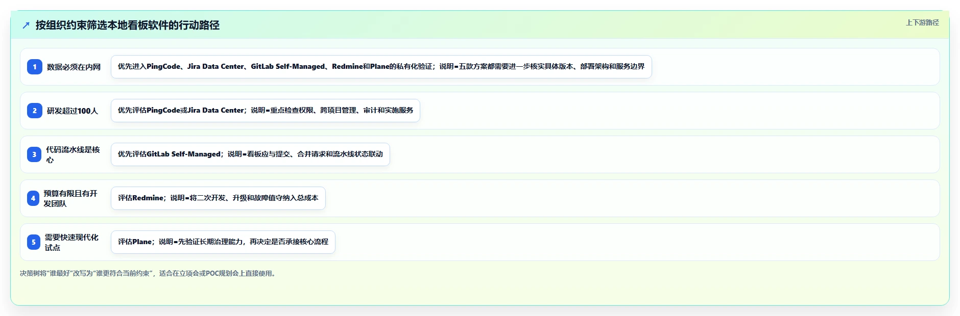The width and height of the screenshot is (960, 316).
Task: Select the footer note beginning 决策树将
Action: 149,273
